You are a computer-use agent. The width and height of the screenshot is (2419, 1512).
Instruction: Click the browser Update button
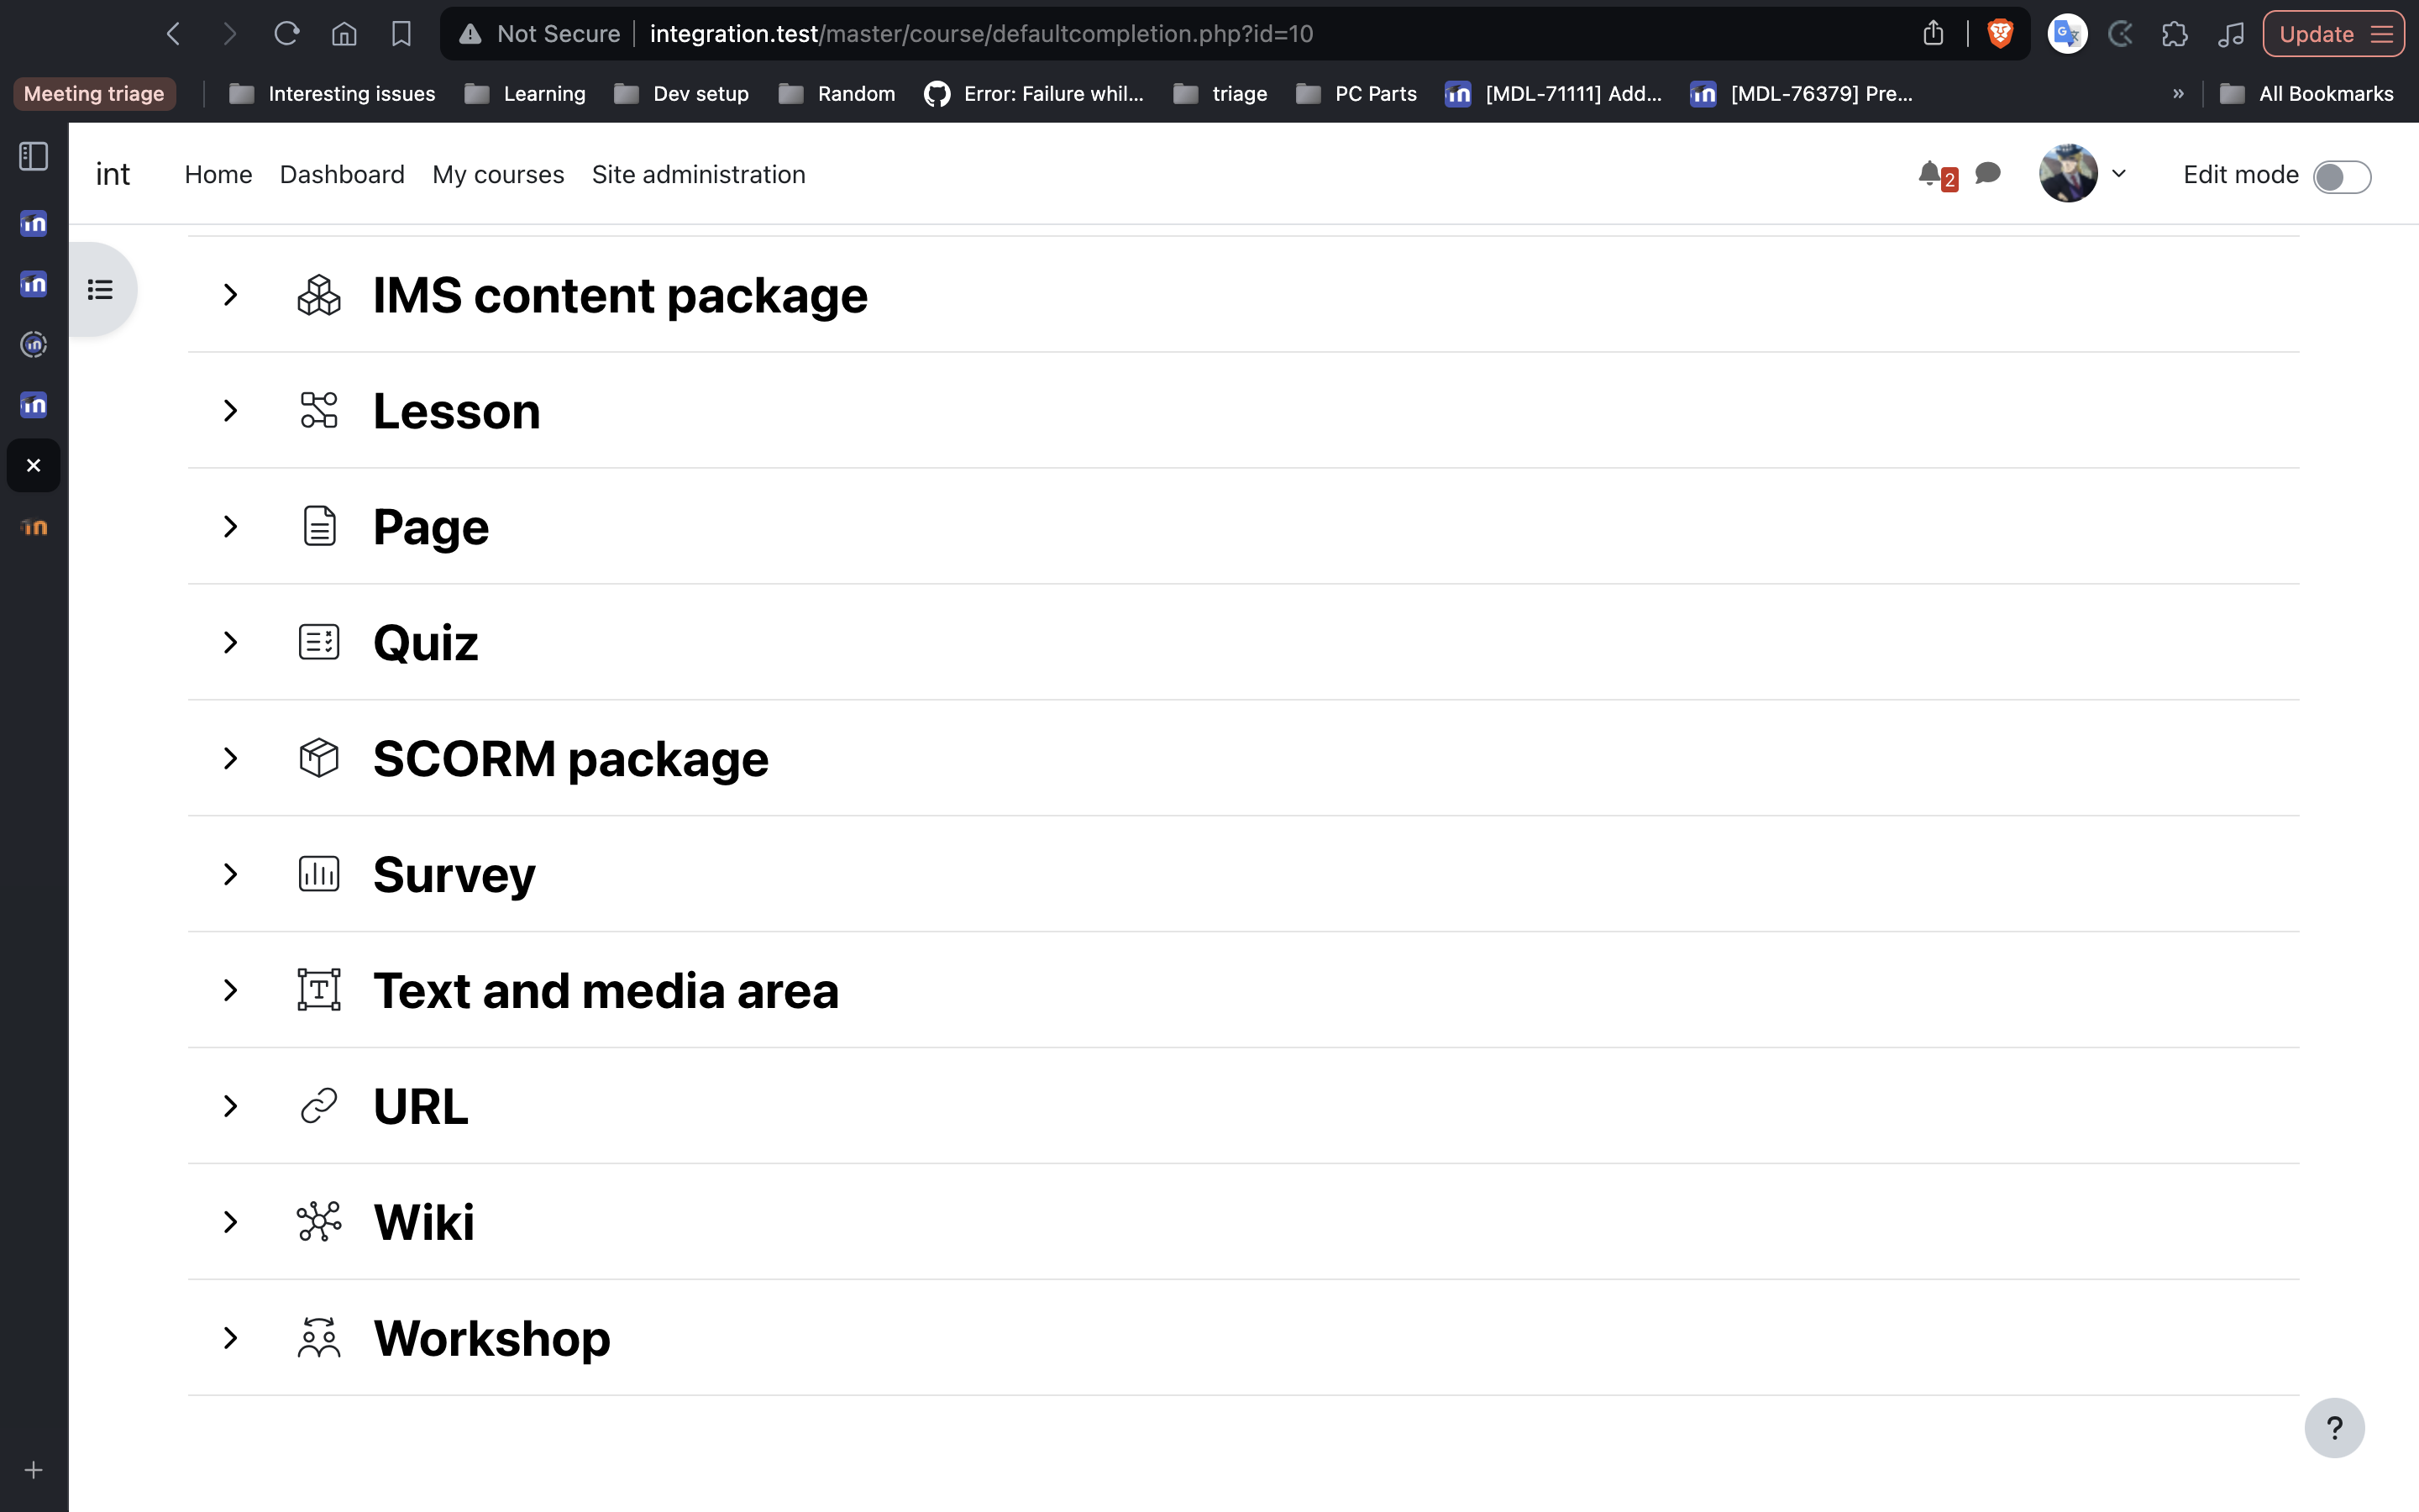click(x=2333, y=34)
